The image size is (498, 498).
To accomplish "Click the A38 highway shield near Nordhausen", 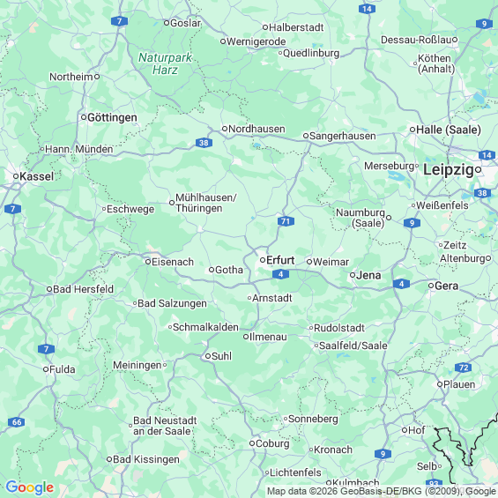I will tap(204, 143).
